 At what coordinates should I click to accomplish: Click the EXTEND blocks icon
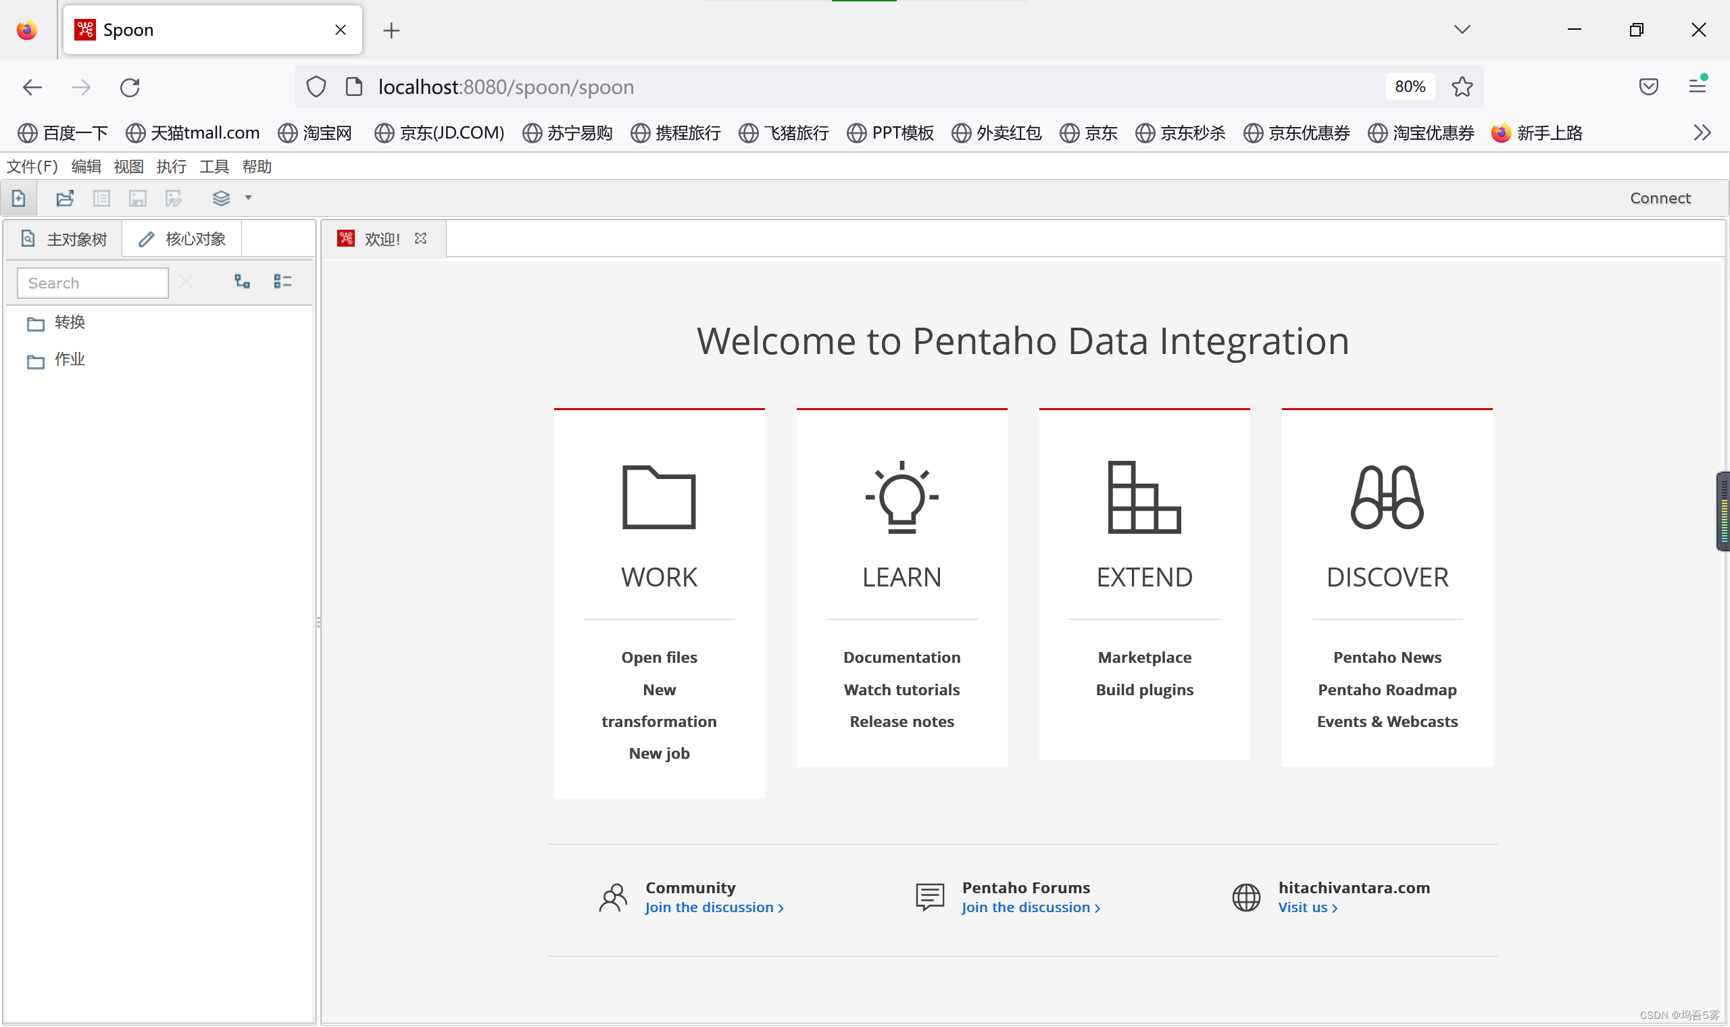tap(1145, 497)
